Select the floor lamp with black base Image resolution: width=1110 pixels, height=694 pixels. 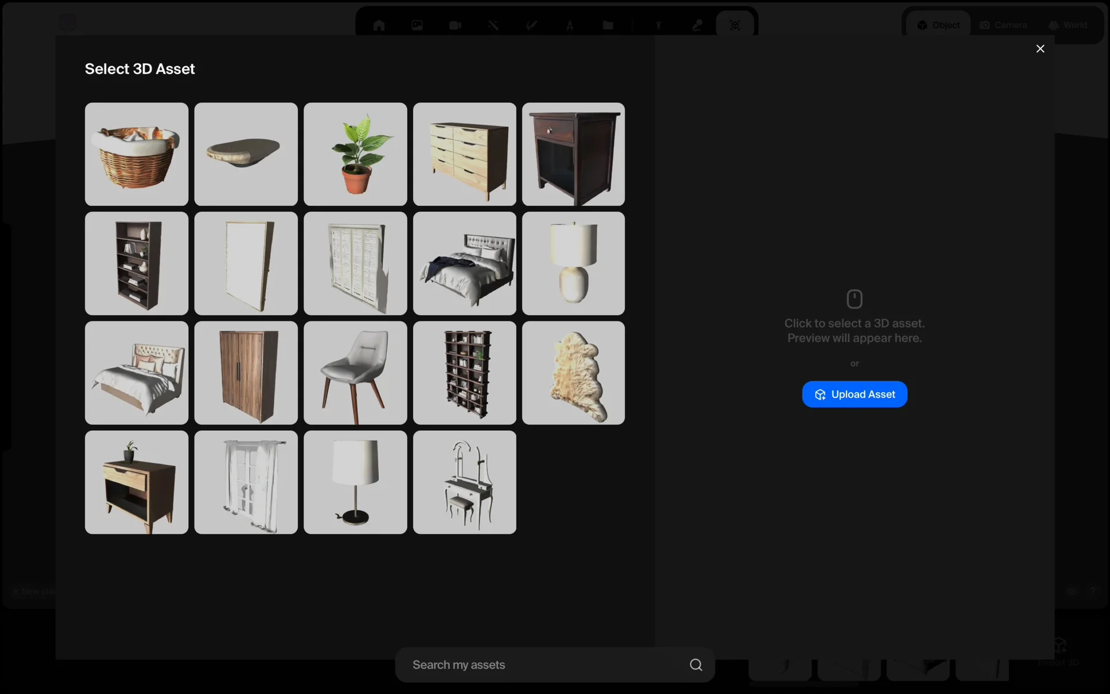click(355, 482)
